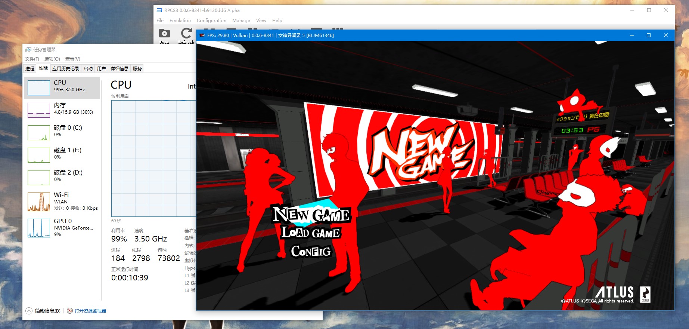
Task: Click the thread count "2798"
Action: (x=141, y=258)
